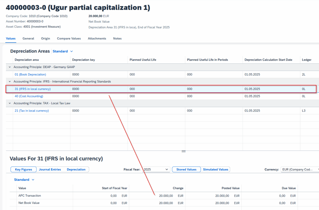Open the Standard view selector in Values section

click(x=24, y=180)
